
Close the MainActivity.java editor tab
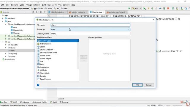pyautogui.click(x=66, y=12)
